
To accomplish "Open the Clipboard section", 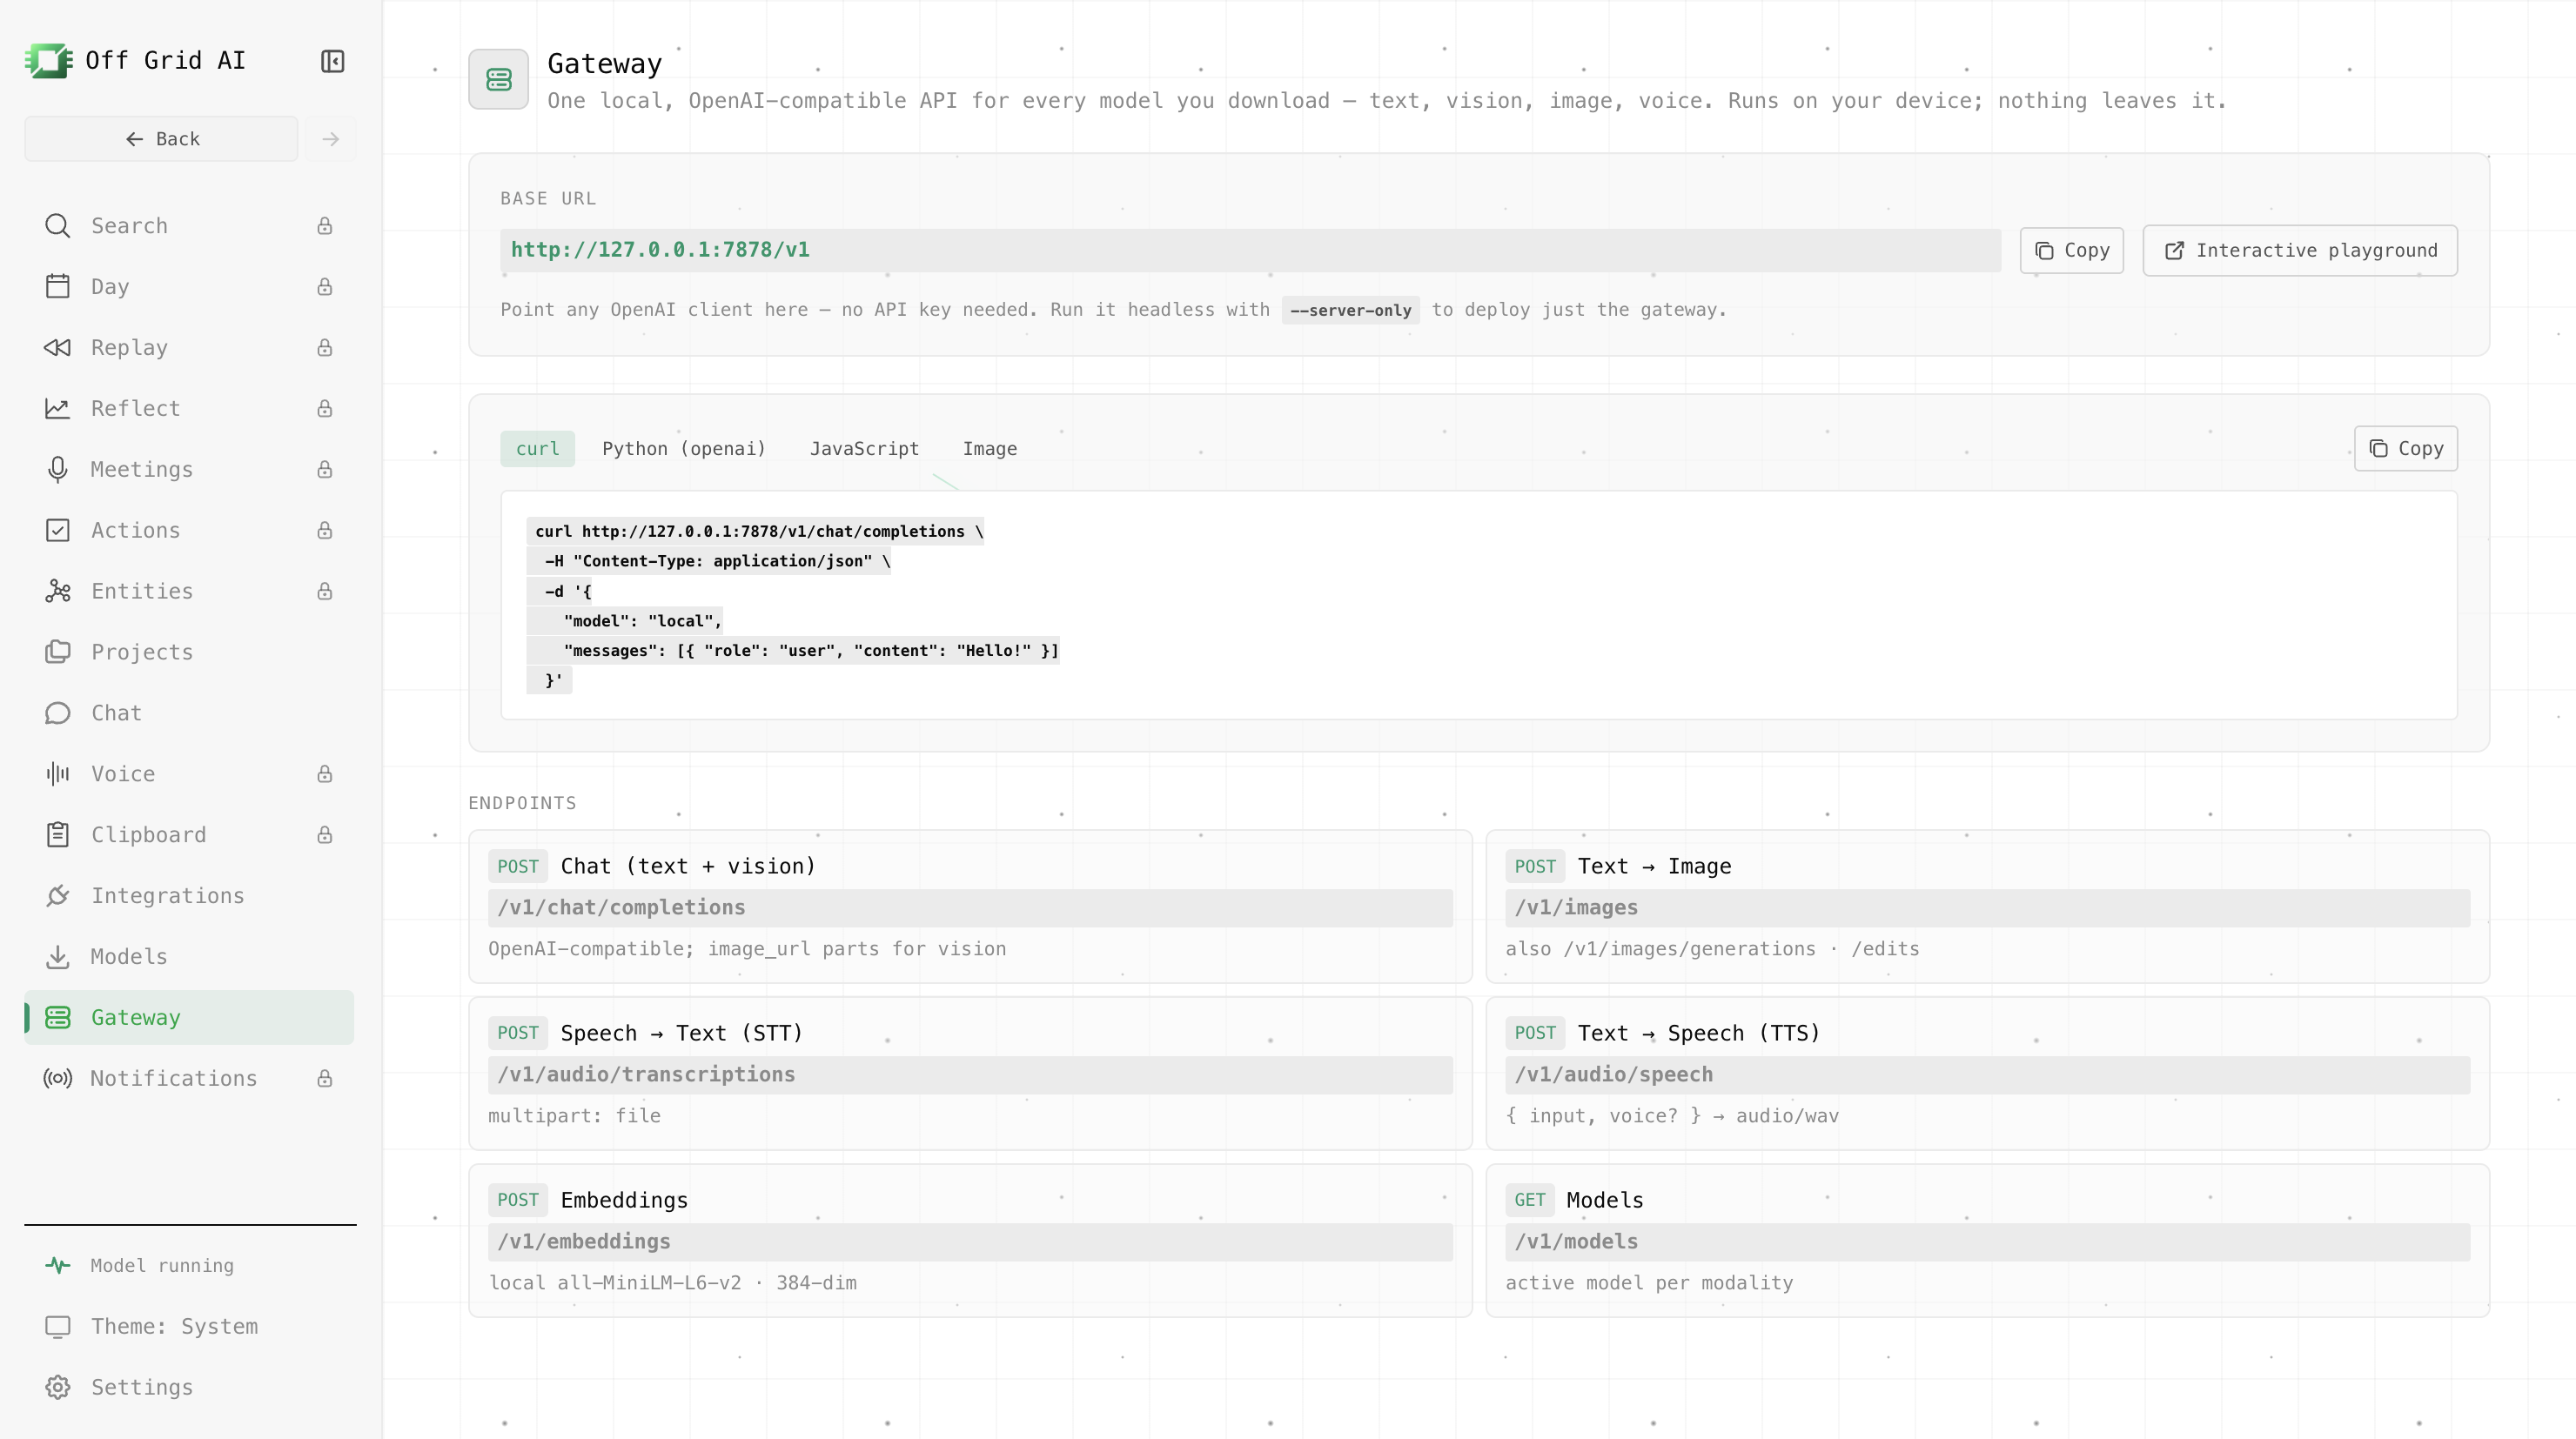I will pyautogui.click(x=189, y=836).
